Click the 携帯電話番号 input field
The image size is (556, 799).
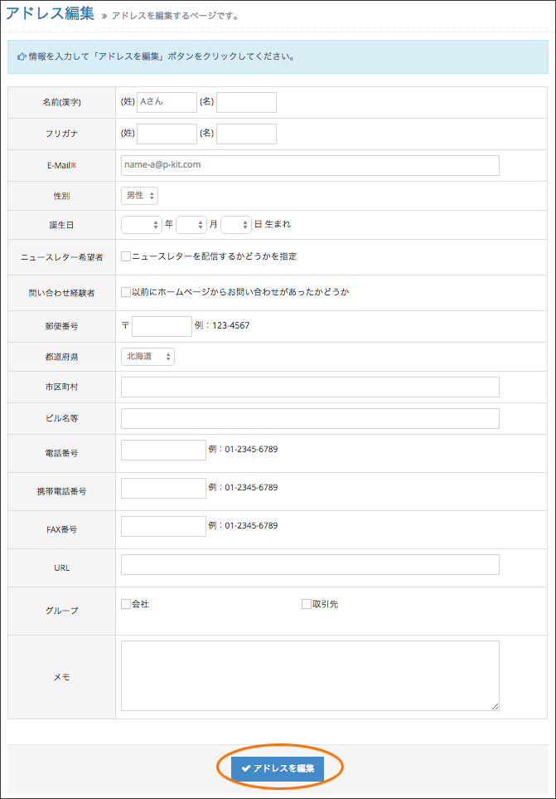click(163, 488)
